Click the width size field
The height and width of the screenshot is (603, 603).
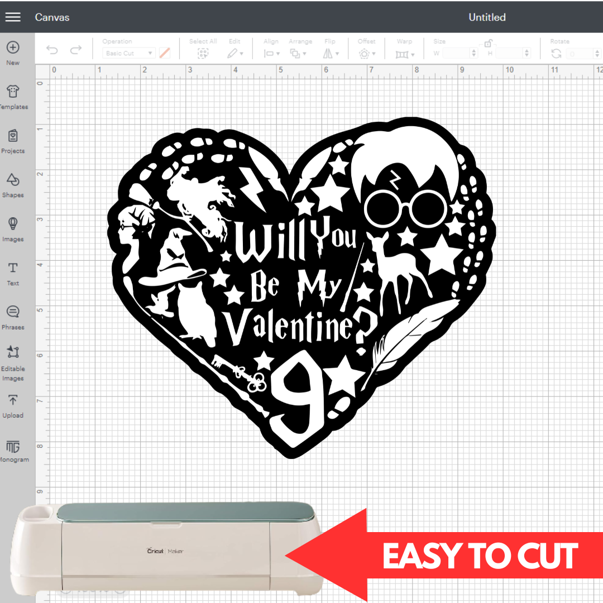coord(456,53)
